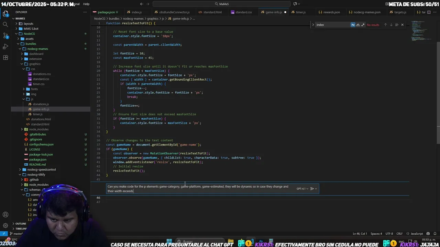Click the master branch in status bar

[x=16, y=234]
